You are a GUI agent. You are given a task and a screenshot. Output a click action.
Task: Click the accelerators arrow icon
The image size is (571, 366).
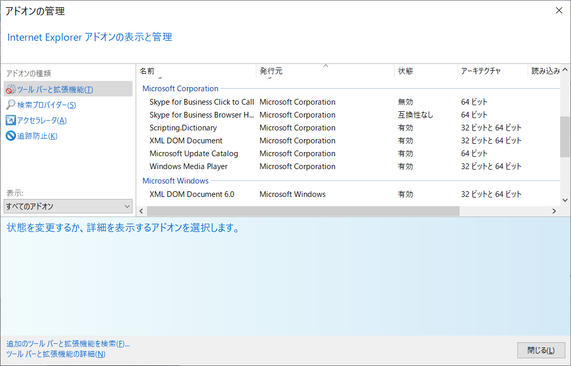[x=10, y=120]
